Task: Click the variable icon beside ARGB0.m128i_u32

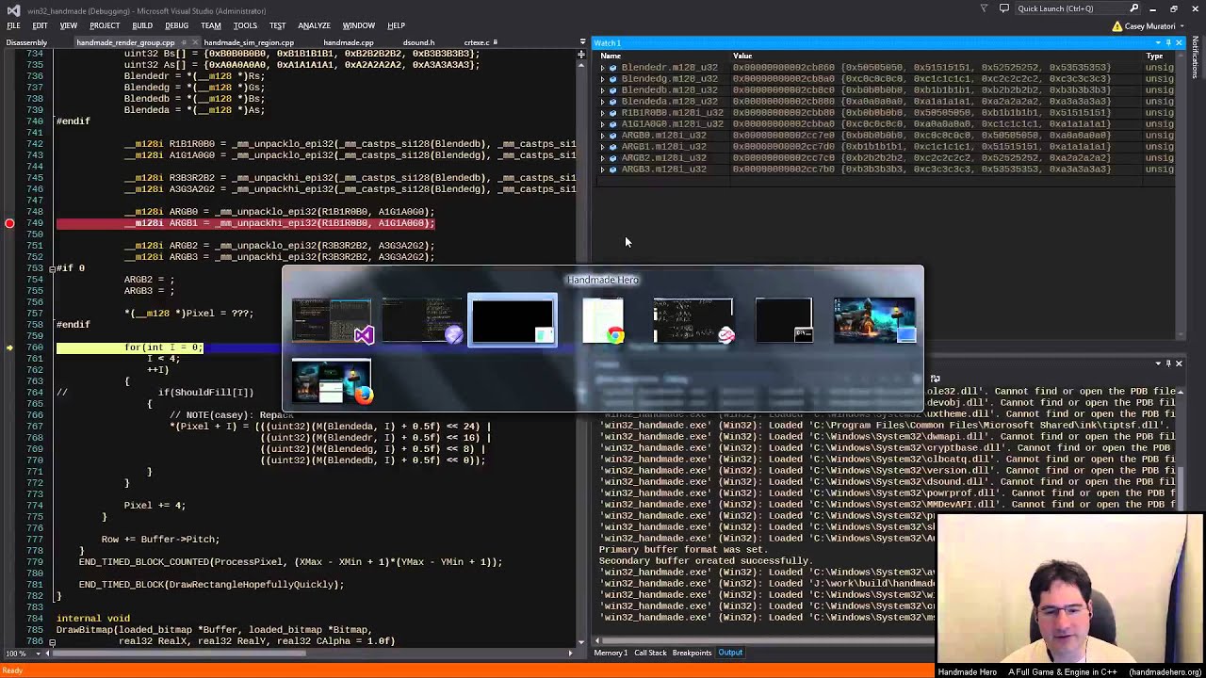Action: tap(613, 136)
